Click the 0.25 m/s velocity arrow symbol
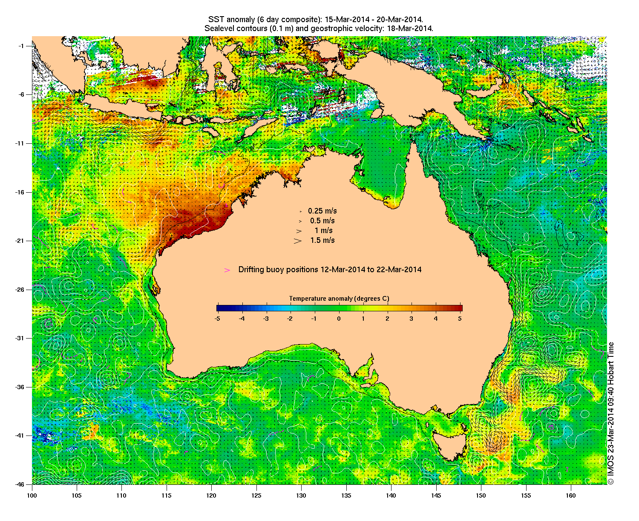Viewport: 639px width, 521px height. [301, 211]
